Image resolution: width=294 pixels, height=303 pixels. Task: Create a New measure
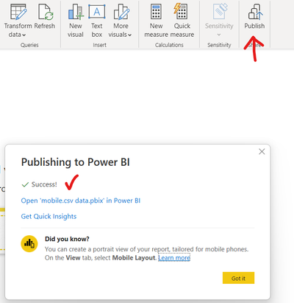pyautogui.click(x=156, y=21)
